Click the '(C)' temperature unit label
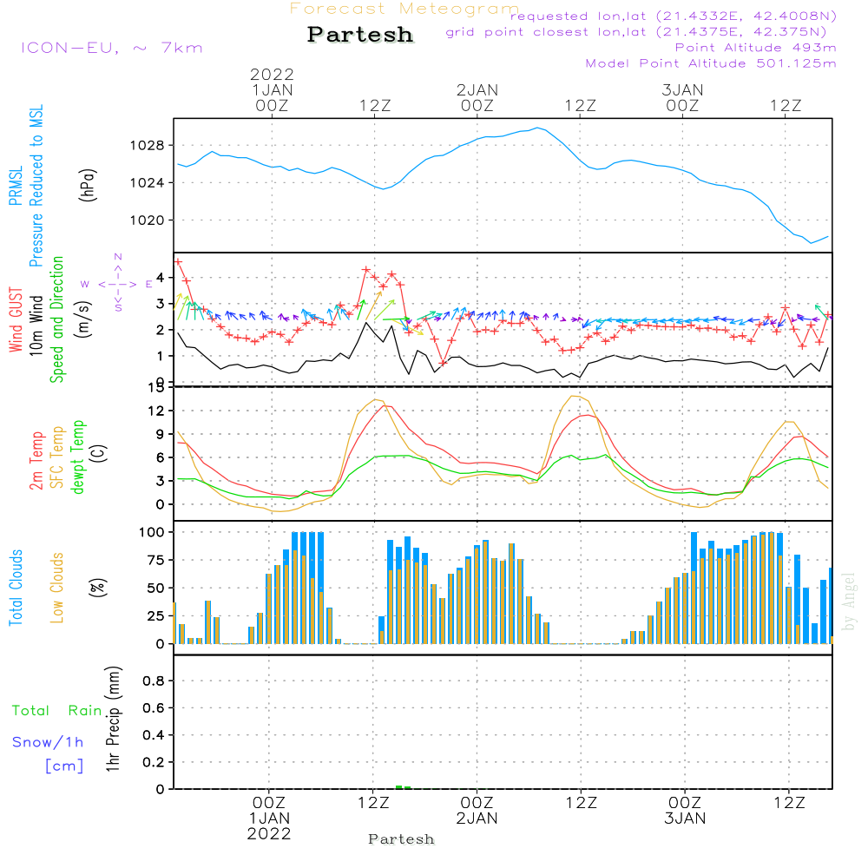 point(99,453)
